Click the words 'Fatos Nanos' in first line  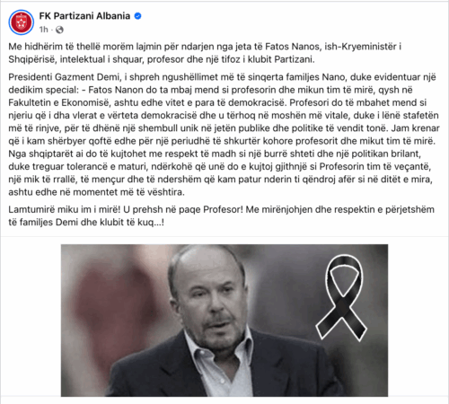pyautogui.click(x=290, y=47)
